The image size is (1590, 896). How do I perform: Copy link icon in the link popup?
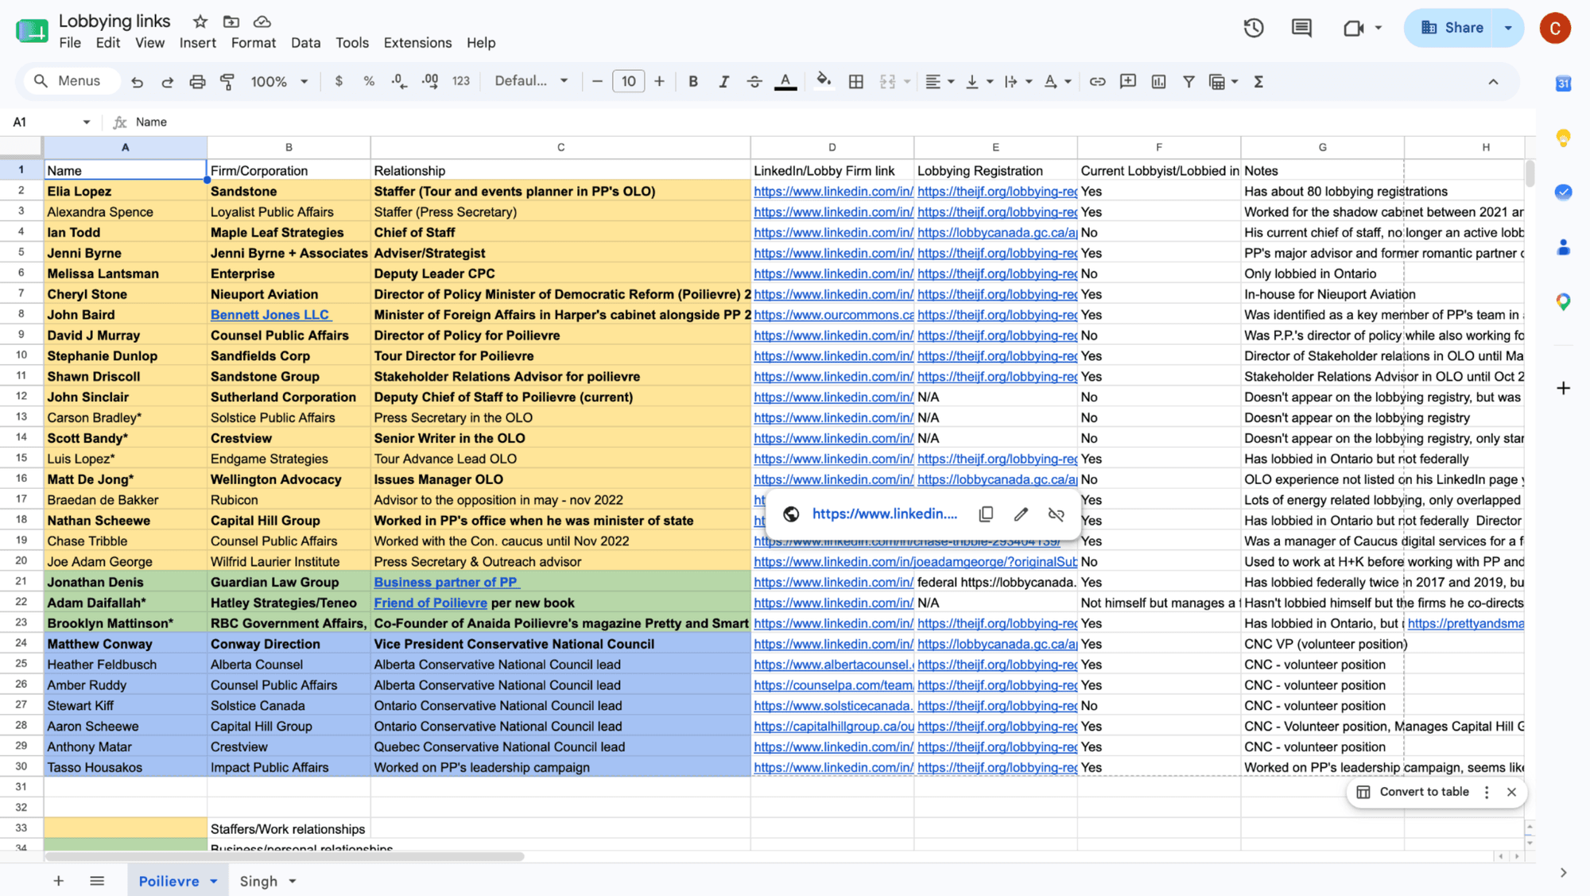[986, 514]
